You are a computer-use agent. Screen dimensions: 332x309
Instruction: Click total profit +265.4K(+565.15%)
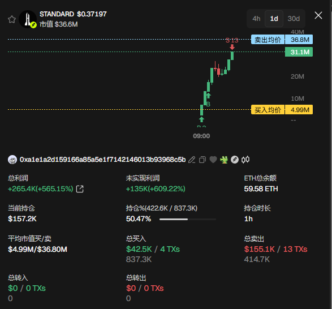(x=41, y=189)
